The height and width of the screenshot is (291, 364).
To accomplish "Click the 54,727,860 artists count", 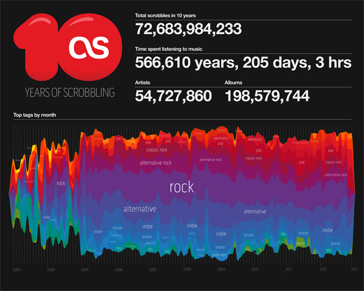I will click(173, 96).
